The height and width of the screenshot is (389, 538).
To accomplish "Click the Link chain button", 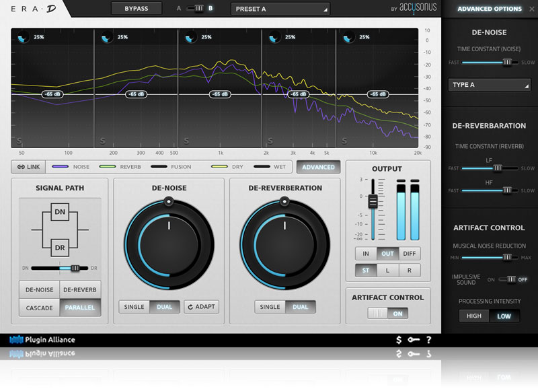I will pos(29,167).
